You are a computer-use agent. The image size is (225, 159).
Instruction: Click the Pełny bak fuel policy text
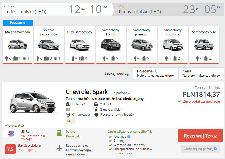pyautogui.click(x=73, y=136)
